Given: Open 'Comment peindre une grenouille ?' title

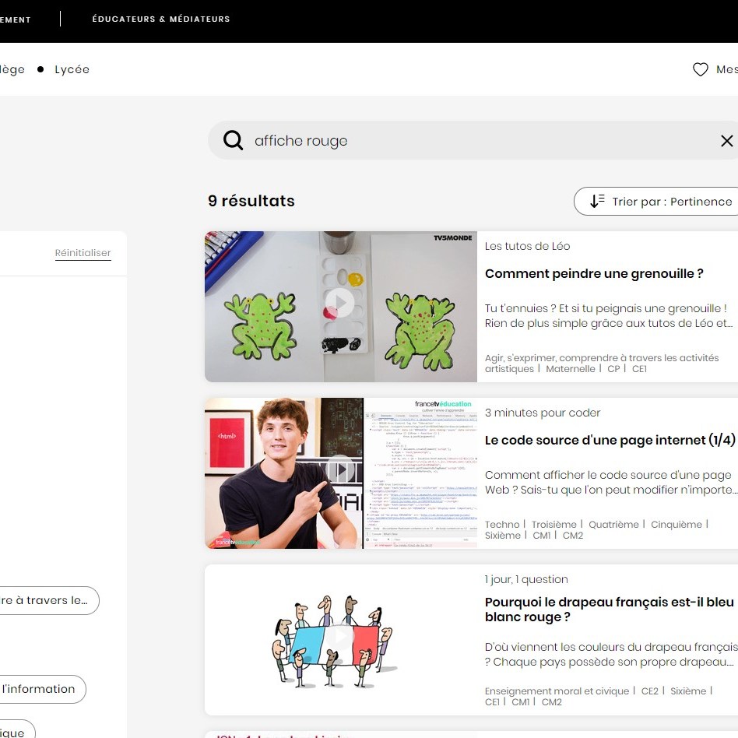Looking at the screenshot, I should point(594,273).
